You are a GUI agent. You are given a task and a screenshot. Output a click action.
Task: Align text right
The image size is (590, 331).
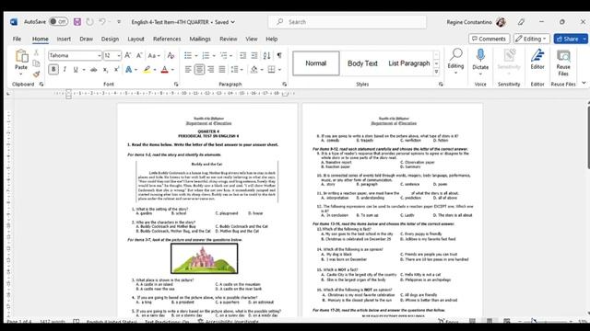211,70
